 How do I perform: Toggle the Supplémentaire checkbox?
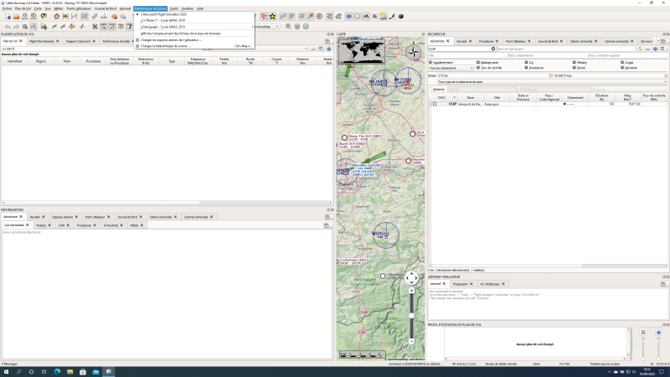coord(430,62)
